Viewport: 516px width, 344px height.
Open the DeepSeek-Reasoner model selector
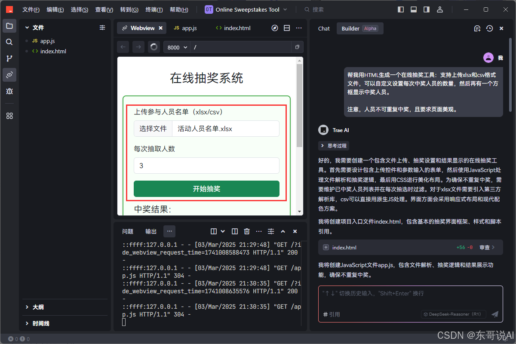pos(453,314)
